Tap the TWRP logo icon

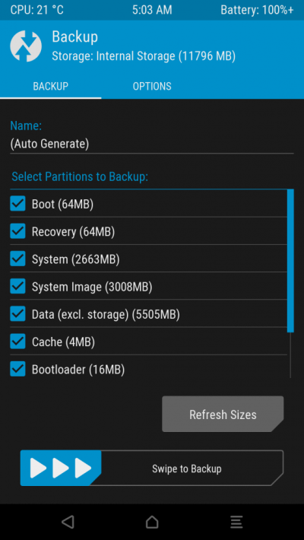[26, 46]
